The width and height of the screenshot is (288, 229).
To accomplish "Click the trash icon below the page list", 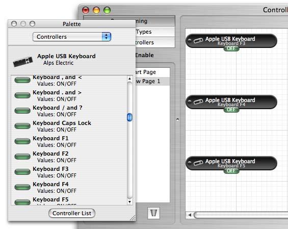I will coord(153,213).
